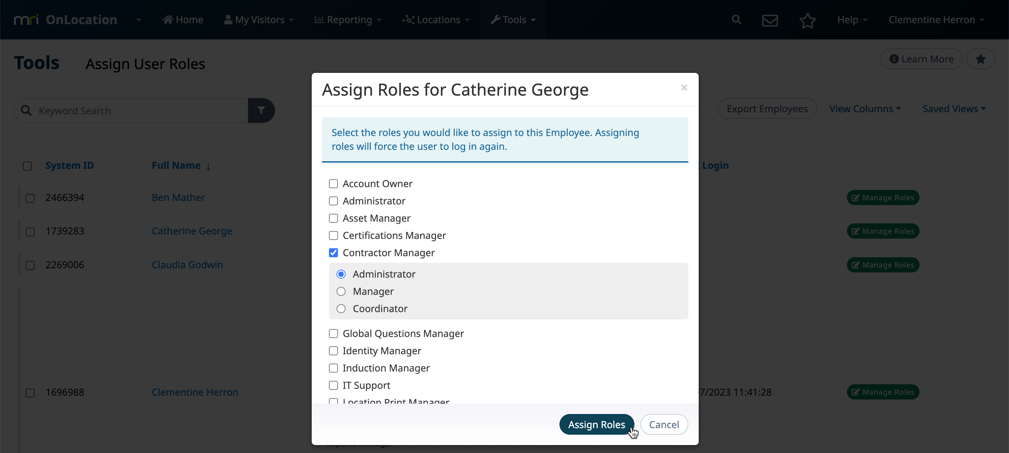Select the Claudia Godwin row checkbox
This screenshot has height=453, width=1009.
30,266
